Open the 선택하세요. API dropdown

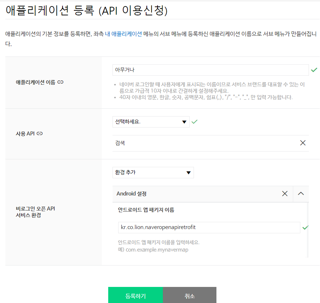pos(151,122)
